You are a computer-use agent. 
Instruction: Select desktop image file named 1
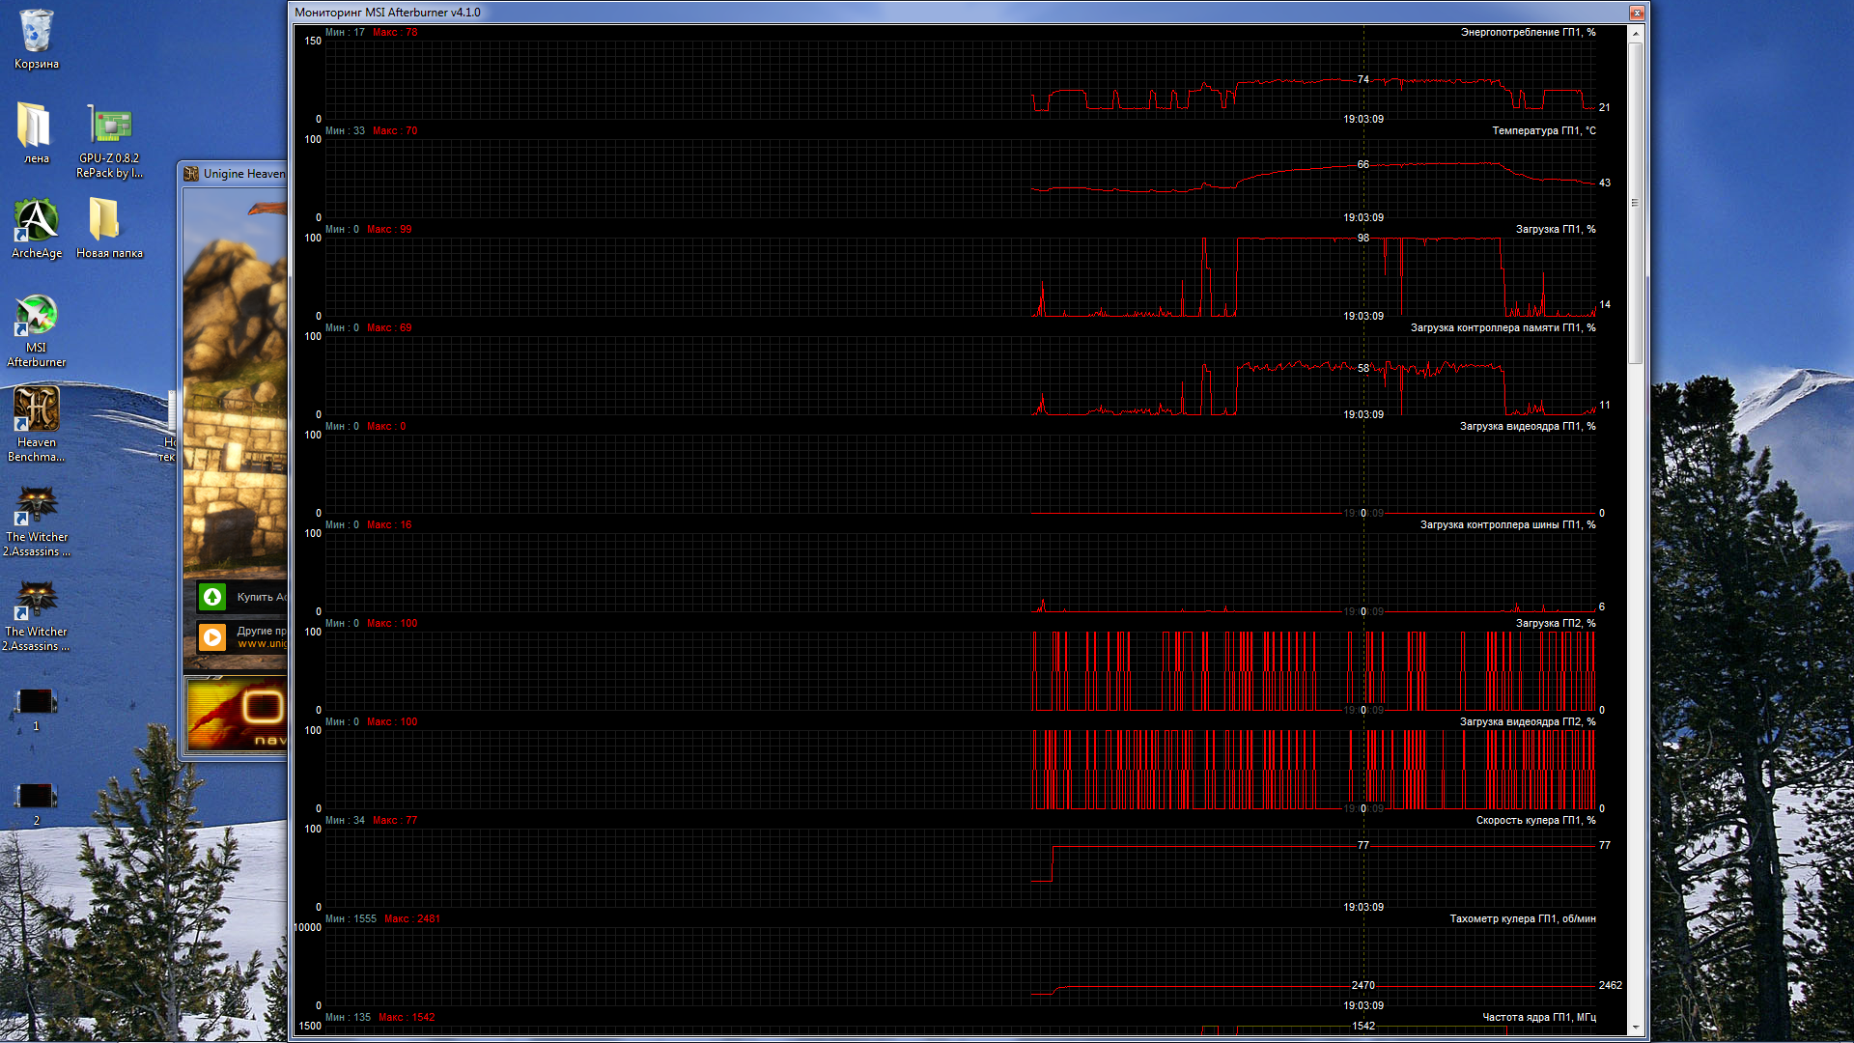point(36,701)
